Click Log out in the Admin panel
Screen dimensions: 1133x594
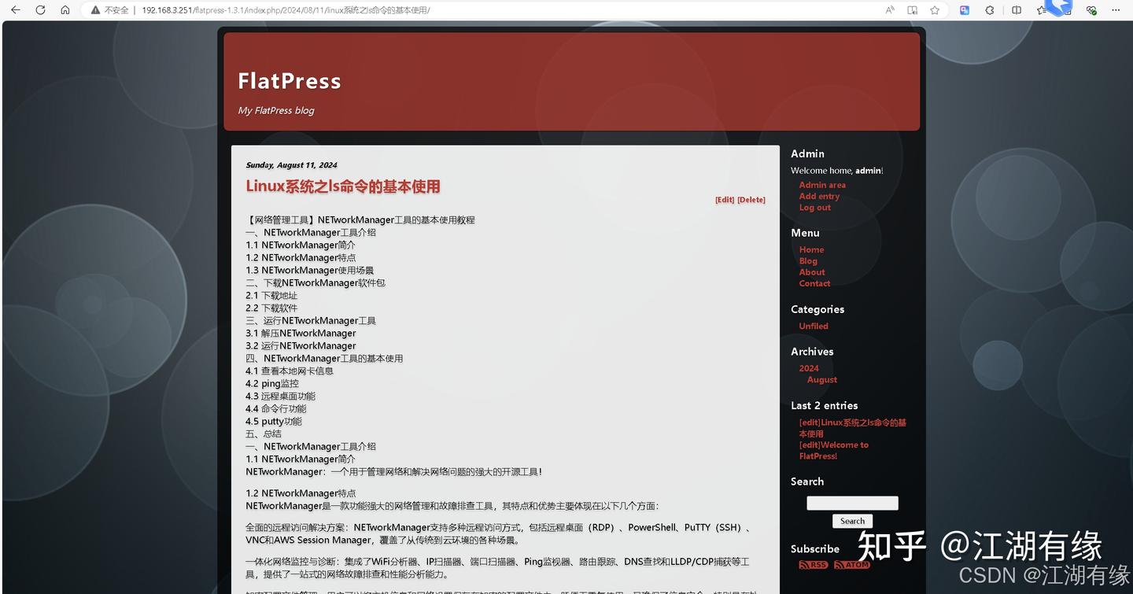coord(814,207)
